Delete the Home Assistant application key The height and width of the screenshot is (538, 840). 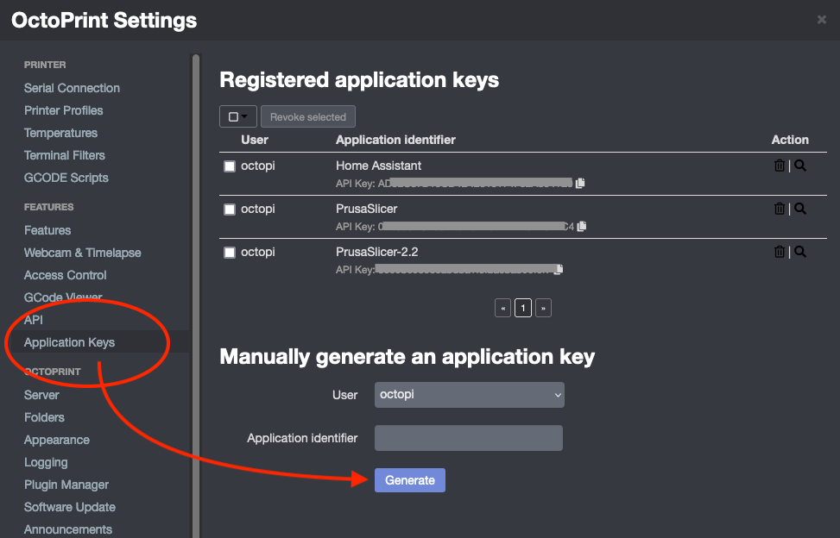click(780, 166)
